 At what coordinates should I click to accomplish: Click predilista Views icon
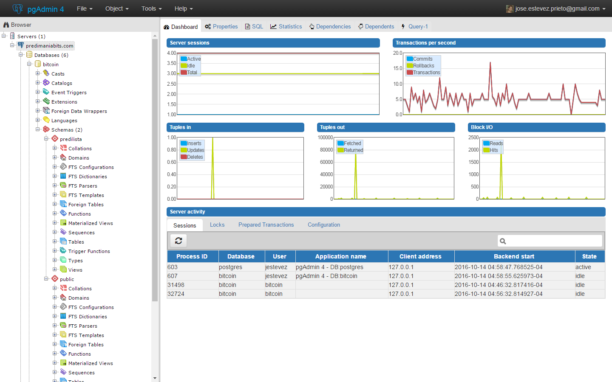[63, 270]
